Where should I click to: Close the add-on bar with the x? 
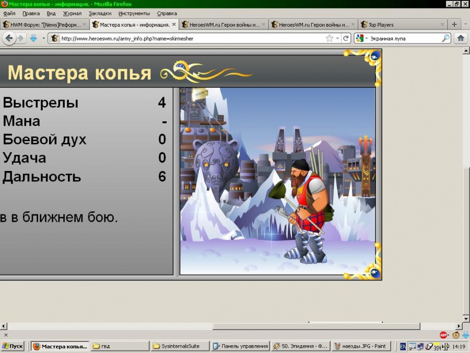click(6, 335)
